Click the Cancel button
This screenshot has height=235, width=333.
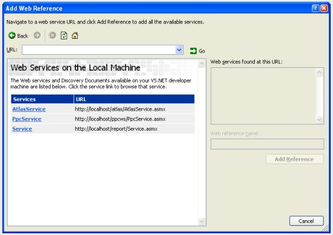click(306, 221)
